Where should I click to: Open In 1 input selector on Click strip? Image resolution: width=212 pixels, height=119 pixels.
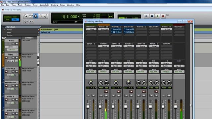point(91,63)
